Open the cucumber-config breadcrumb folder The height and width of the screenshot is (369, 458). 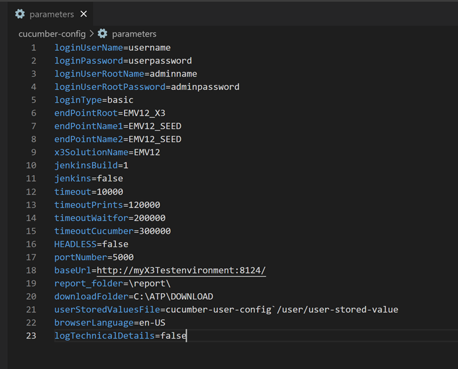52,34
